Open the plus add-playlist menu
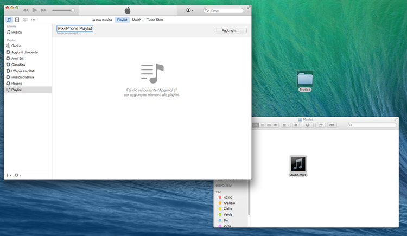 point(8,175)
